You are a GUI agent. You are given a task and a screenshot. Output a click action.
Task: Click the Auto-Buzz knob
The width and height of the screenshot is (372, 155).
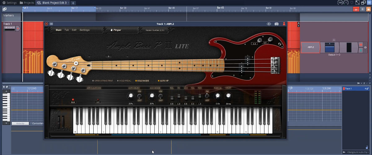[131, 96]
